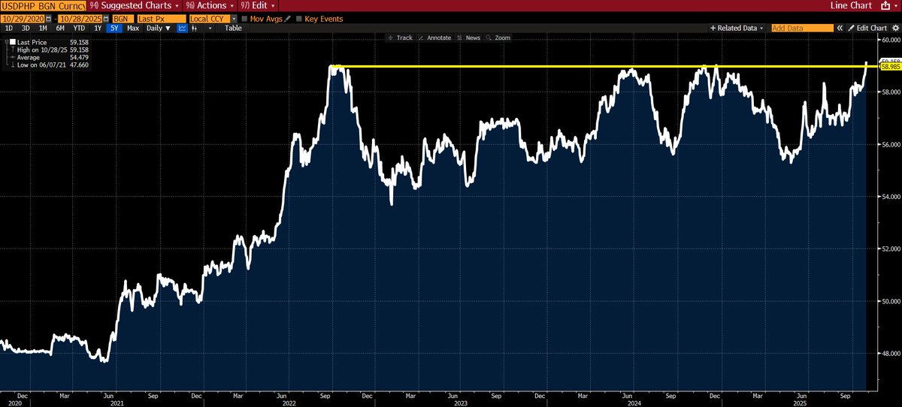The width and height of the screenshot is (902, 407).
Task: Select the 1D time range
Action: (9, 28)
